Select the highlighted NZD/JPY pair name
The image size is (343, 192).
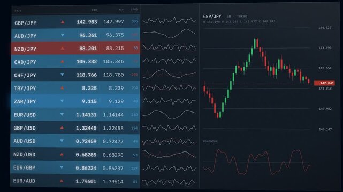pos(25,49)
